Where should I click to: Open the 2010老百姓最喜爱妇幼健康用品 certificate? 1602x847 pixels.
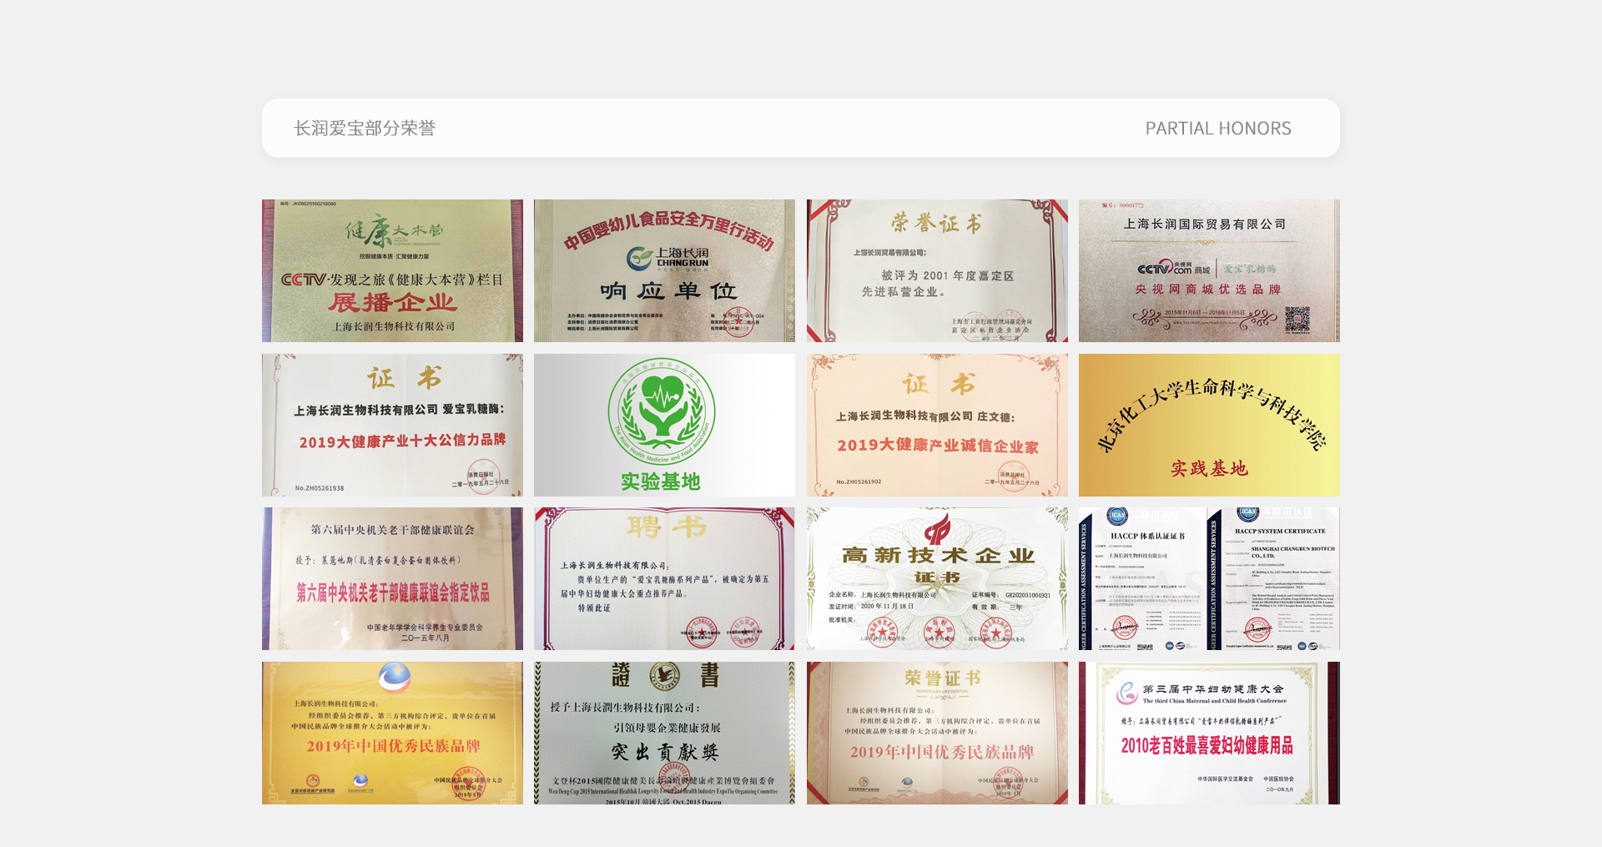(1209, 733)
